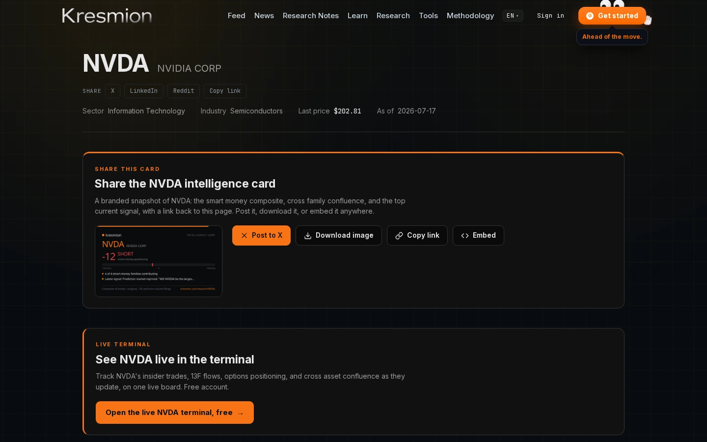
Task: Click the code brackets Embed icon
Action: (x=465, y=236)
